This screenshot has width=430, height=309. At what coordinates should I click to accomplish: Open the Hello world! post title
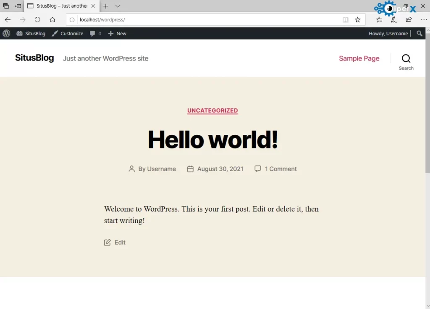click(x=212, y=140)
